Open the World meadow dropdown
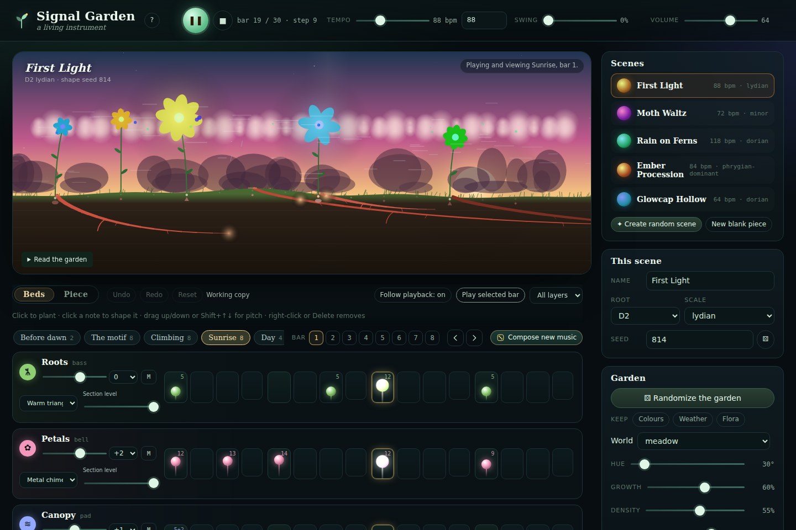The width and height of the screenshot is (796, 530). point(704,441)
